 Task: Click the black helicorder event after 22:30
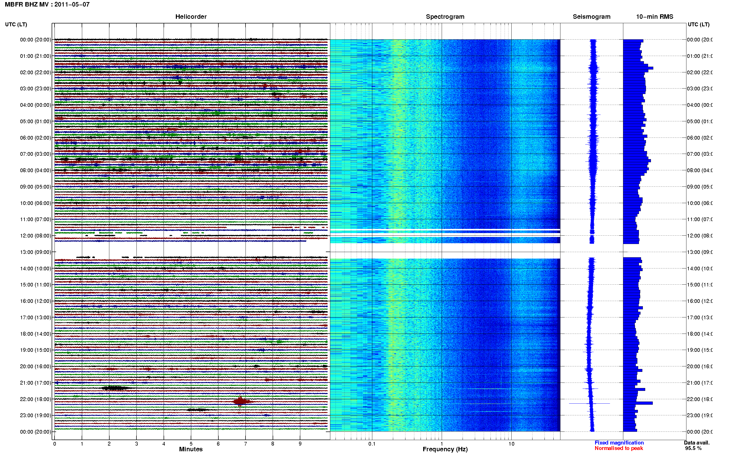click(199, 410)
